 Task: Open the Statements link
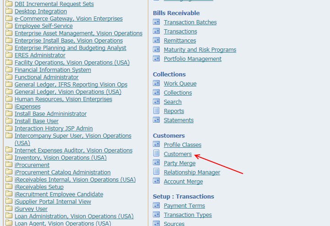click(x=179, y=120)
